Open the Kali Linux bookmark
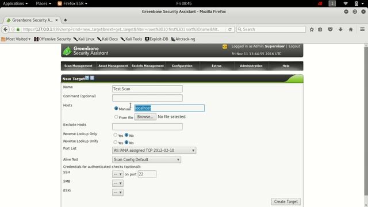Viewport: 368px width, 207px height. click(84, 39)
